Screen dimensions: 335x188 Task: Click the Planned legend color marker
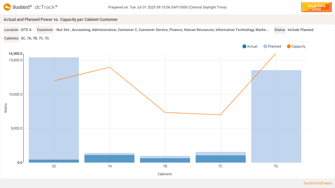[x=265, y=46]
